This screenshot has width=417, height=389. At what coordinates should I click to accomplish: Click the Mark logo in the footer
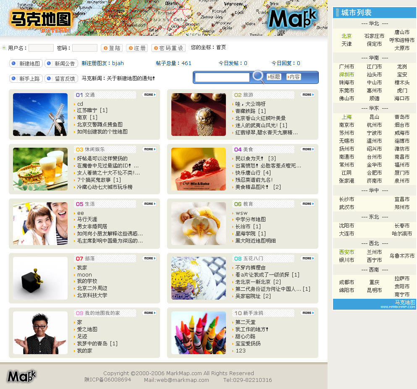21,376
